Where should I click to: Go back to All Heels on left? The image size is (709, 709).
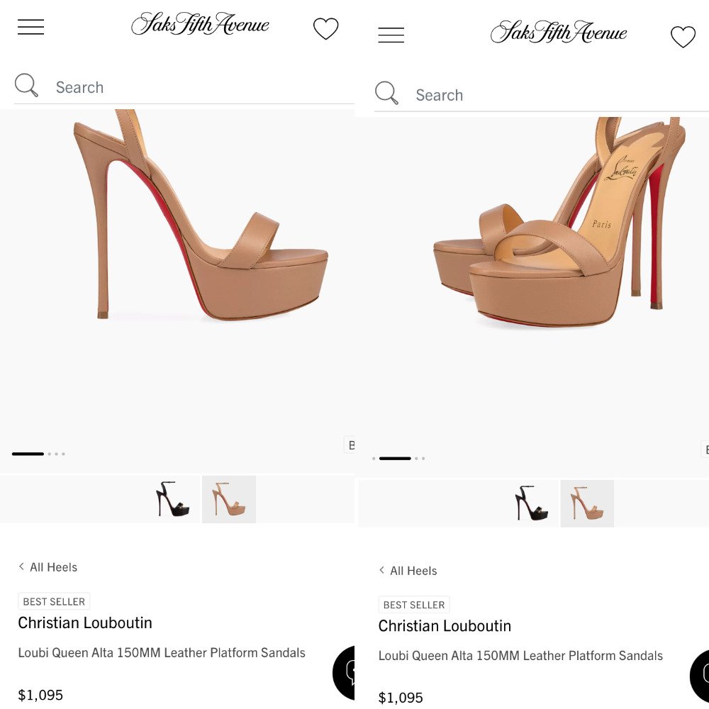48,567
